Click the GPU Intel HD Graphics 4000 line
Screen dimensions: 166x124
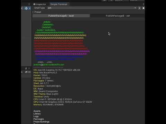63,102
